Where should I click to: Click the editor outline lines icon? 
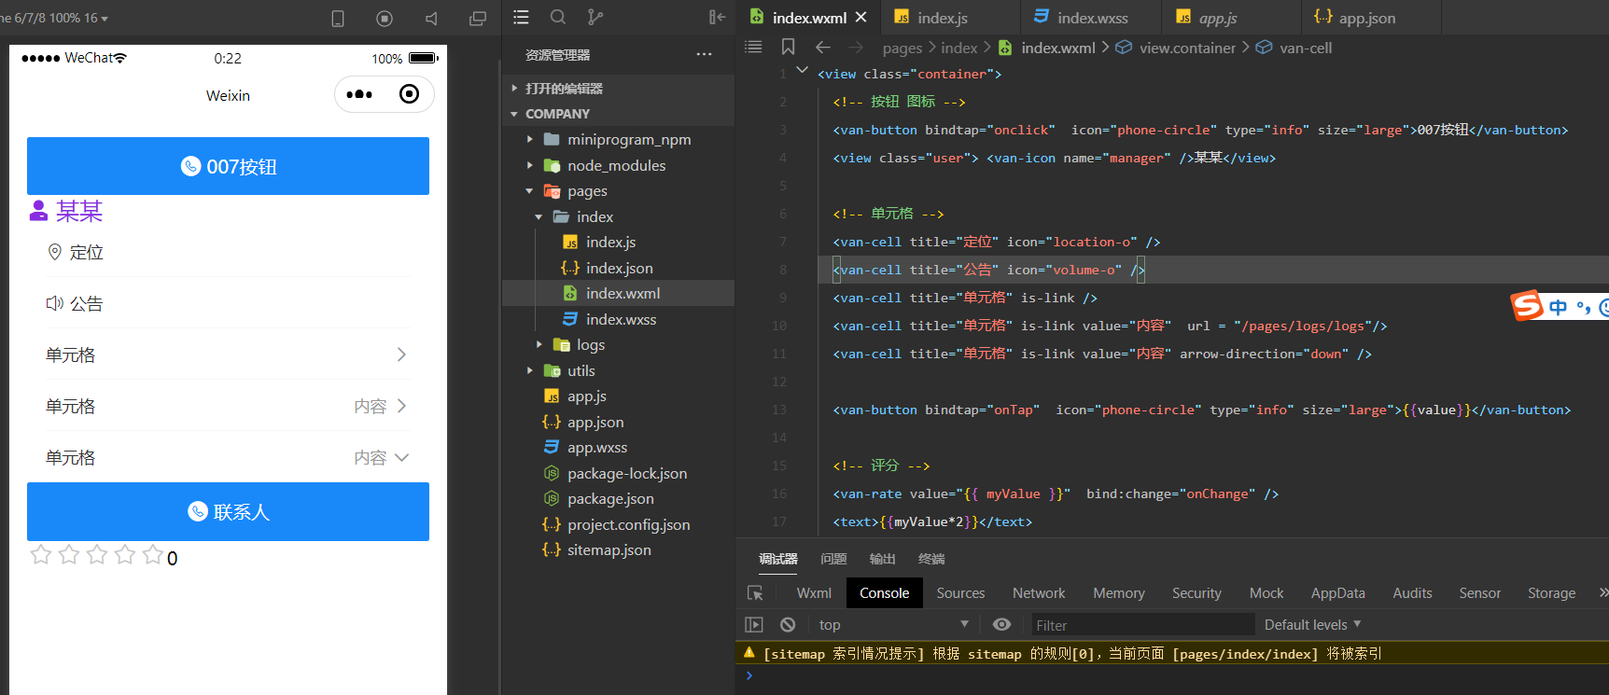[x=754, y=48]
